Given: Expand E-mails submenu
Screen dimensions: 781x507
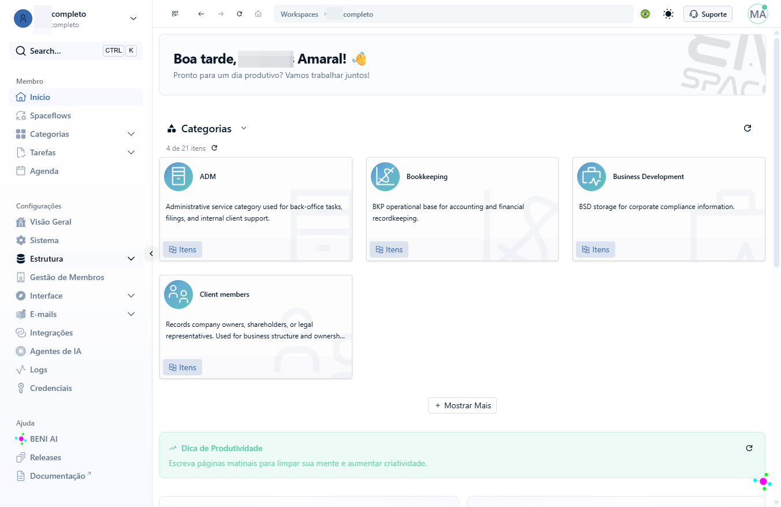Looking at the screenshot, I should click(131, 314).
